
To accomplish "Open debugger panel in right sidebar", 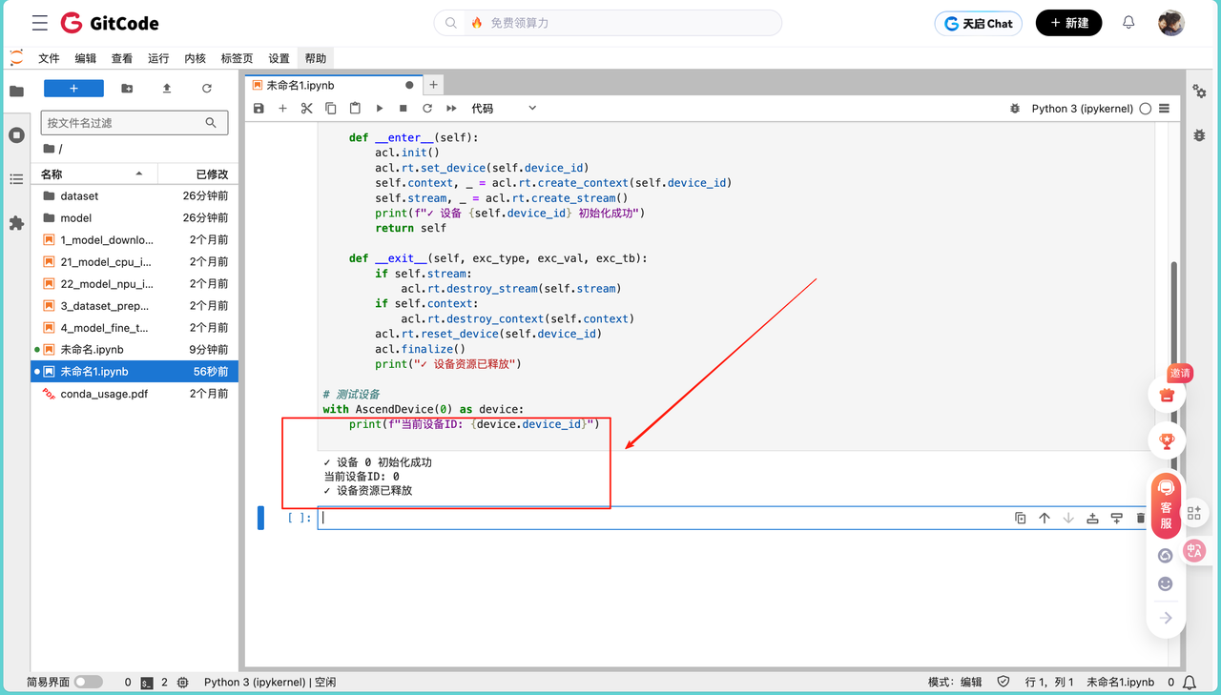I will click(1199, 135).
